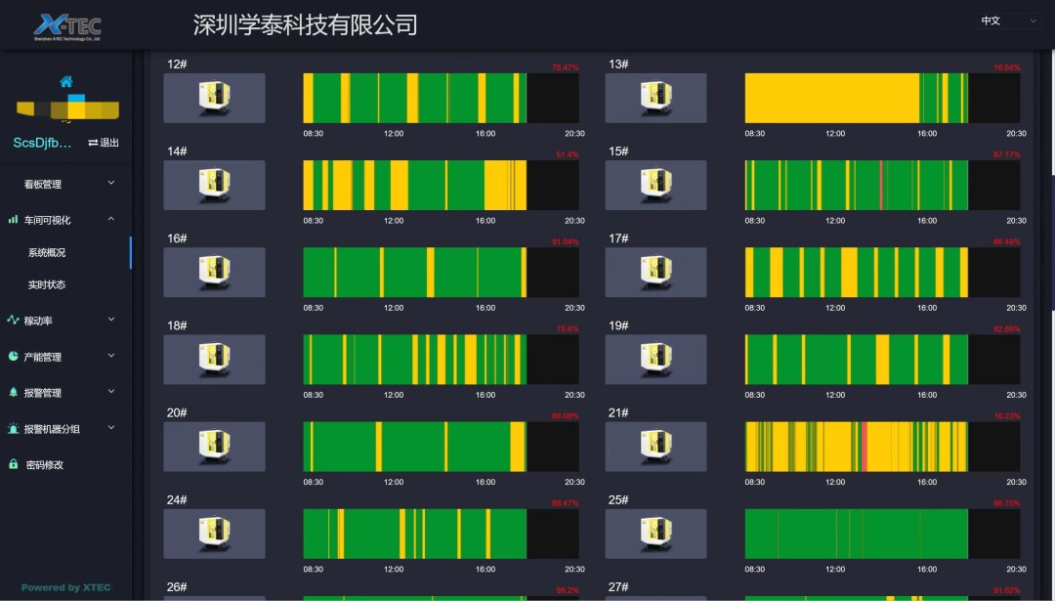1055x601 pixels.
Task: Click the 16# status timeline bar
Action: (x=441, y=272)
